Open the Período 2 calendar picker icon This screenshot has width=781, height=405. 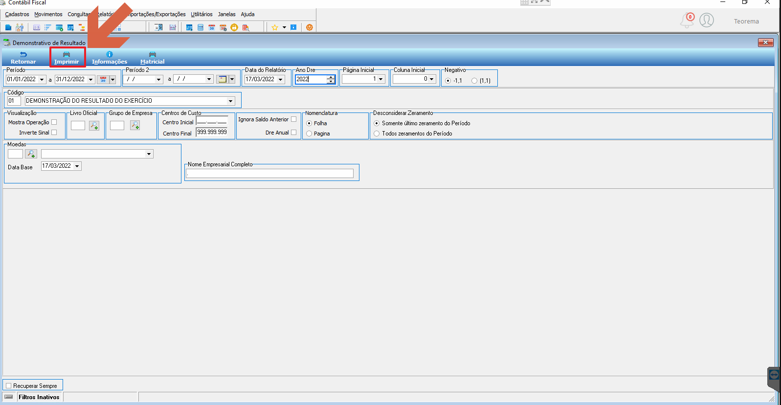click(223, 79)
